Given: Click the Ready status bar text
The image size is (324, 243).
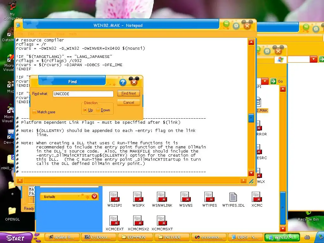Looking at the screenshot, I should [x=29, y=209].
